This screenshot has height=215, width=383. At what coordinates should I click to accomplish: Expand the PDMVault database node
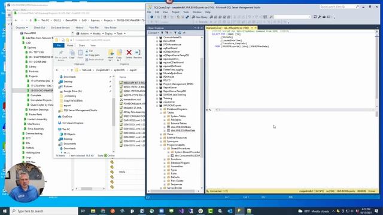[x=157, y=77]
